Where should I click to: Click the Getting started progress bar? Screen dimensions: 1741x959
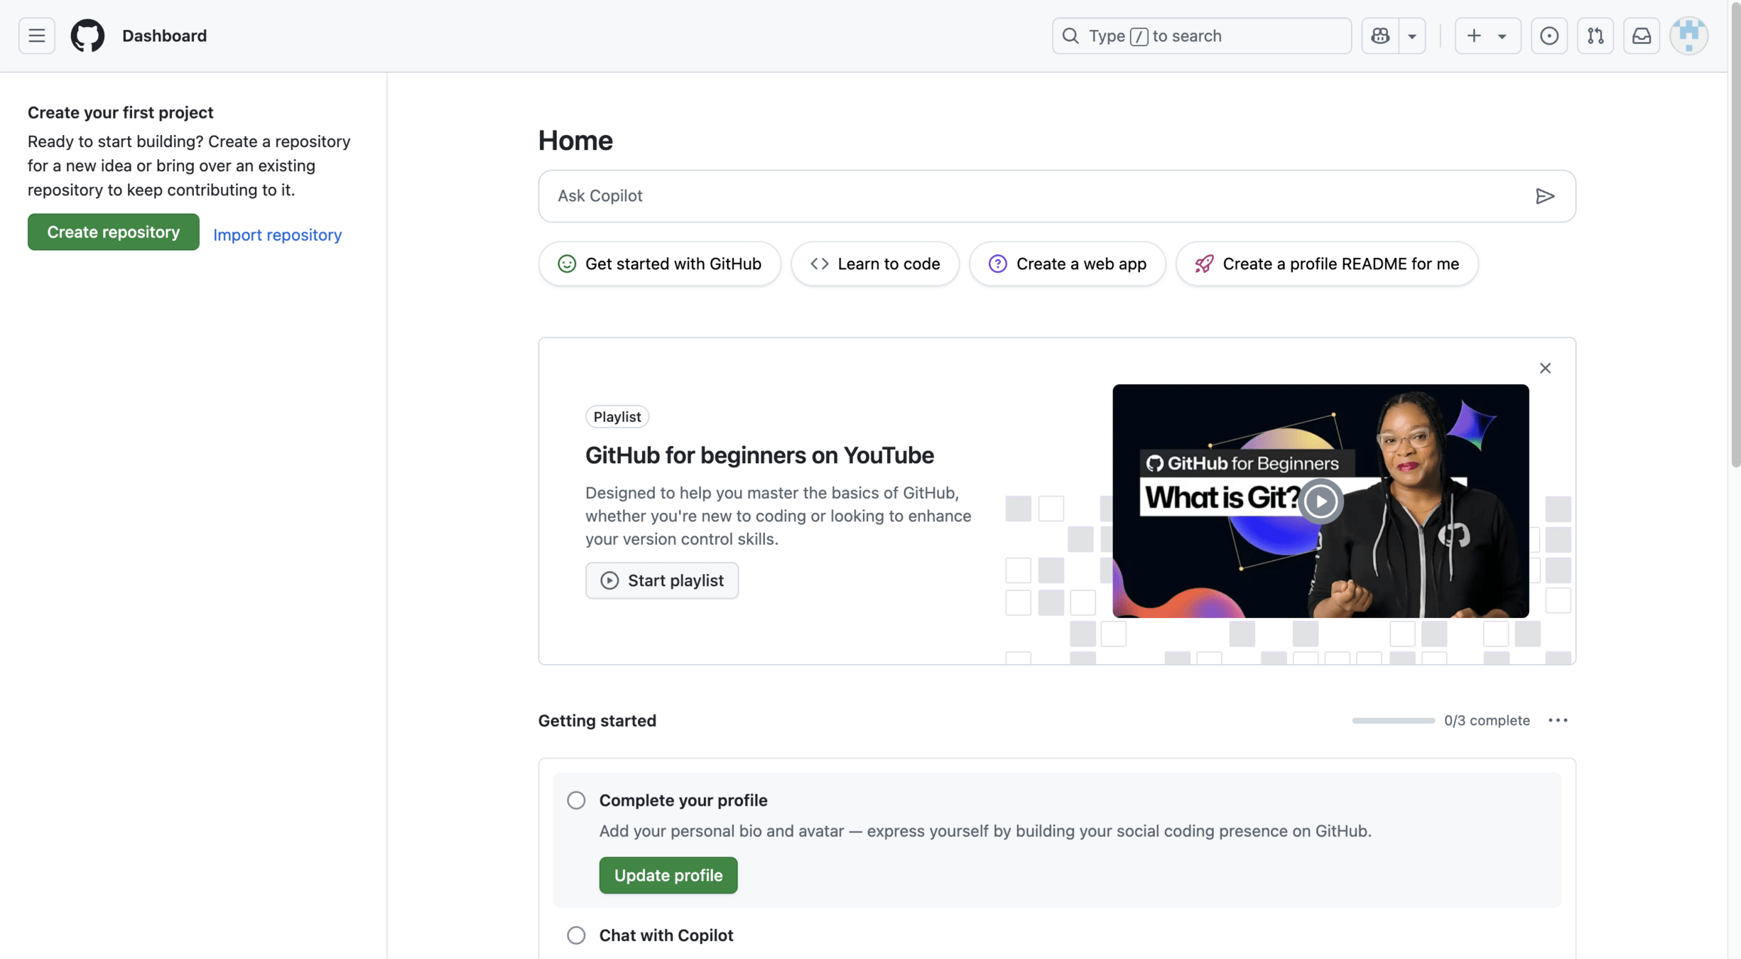(1392, 720)
